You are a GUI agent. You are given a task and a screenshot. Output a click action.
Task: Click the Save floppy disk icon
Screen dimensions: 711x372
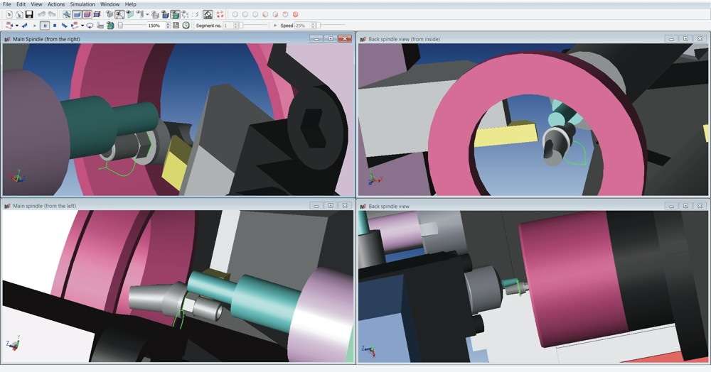coord(29,14)
